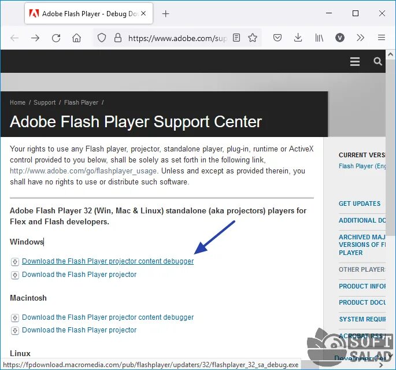
Task: Click download icon beside Windows projector link
Action: pos(15,275)
